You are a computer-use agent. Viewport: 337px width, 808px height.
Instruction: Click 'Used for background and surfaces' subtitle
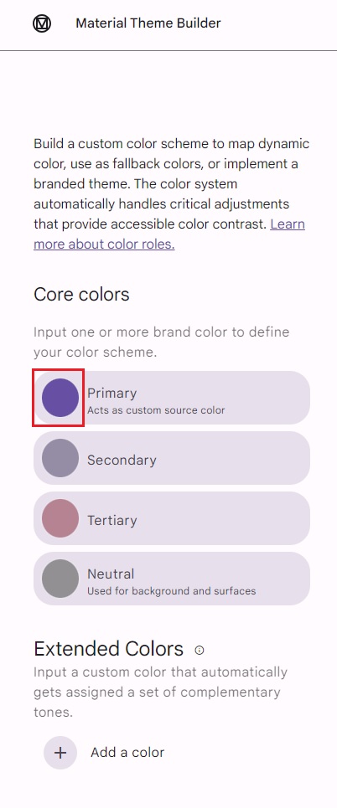171,590
